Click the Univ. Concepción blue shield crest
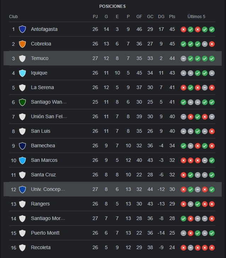The image size is (226, 258). click(x=22, y=190)
